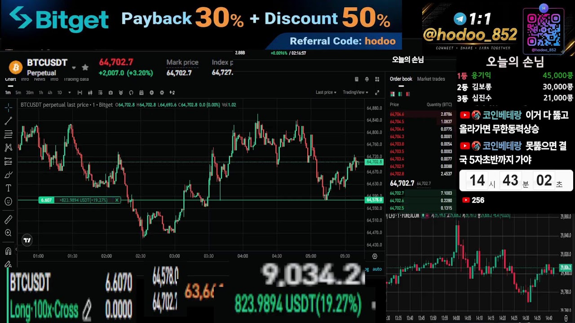The image size is (575, 323).
Task: Toggle auto scale on price axis
Action: [377, 269]
